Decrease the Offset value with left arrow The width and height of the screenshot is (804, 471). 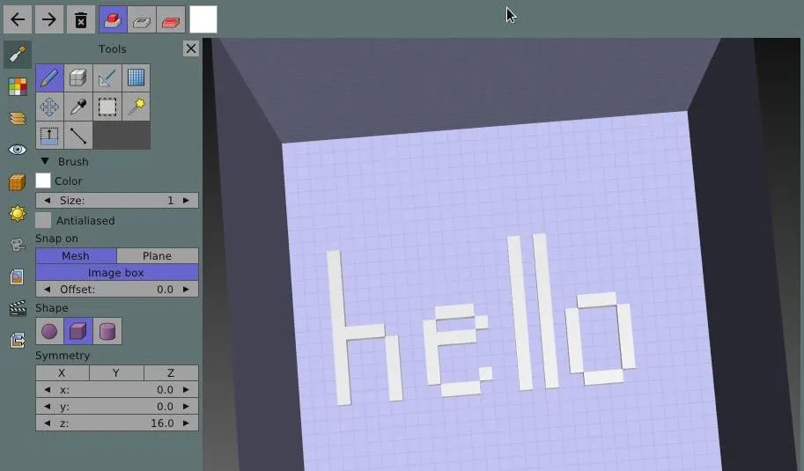pyautogui.click(x=48, y=290)
